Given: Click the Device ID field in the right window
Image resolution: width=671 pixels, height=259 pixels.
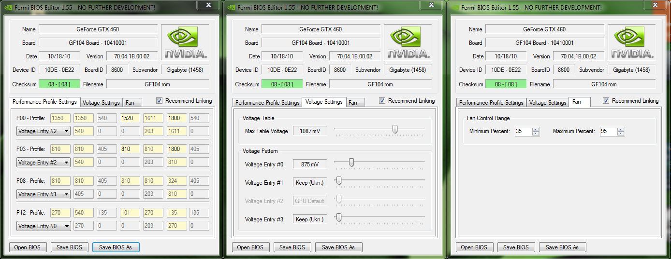Looking at the screenshot, I should pyautogui.click(x=506, y=70).
